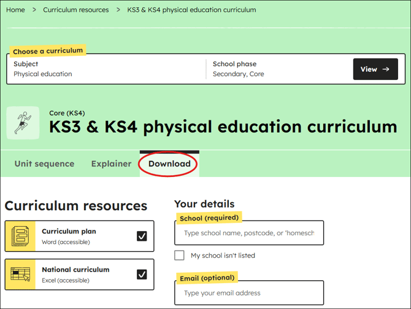Click the running figure physical education icon

pos(23,123)
